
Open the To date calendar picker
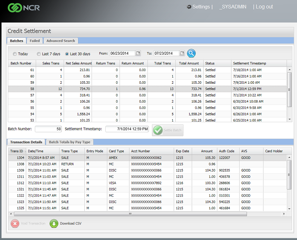pyautogui.click(x=181, y=53)
